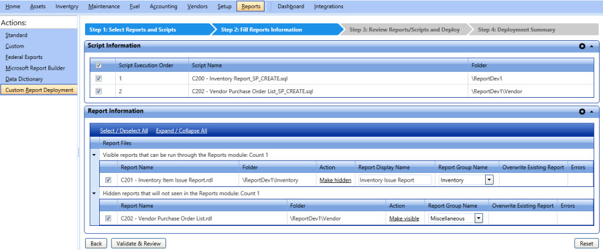
Task: Select Custom Report Deployment action
Action: [38, 90]
